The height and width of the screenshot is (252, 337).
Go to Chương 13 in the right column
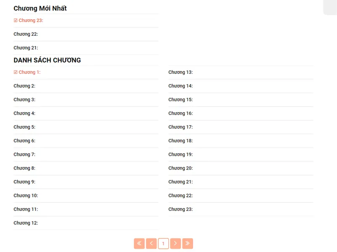point(180,72)
